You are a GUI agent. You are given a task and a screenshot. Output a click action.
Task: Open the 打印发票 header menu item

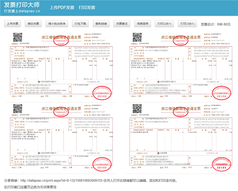tap(87, 8)
